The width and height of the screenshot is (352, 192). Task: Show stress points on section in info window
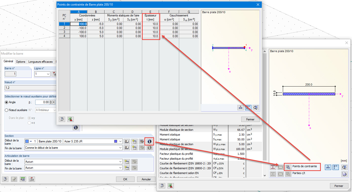[273, 167]
